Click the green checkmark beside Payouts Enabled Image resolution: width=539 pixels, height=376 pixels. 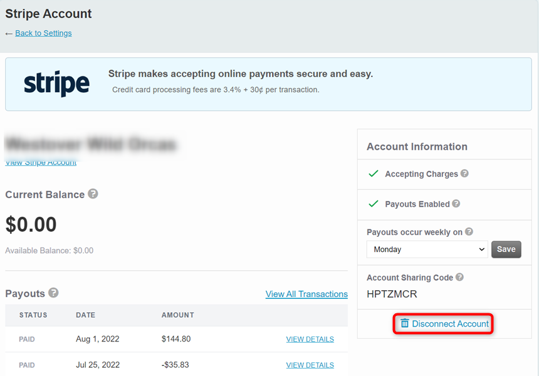pyautogui.click(x=374, y=204)
